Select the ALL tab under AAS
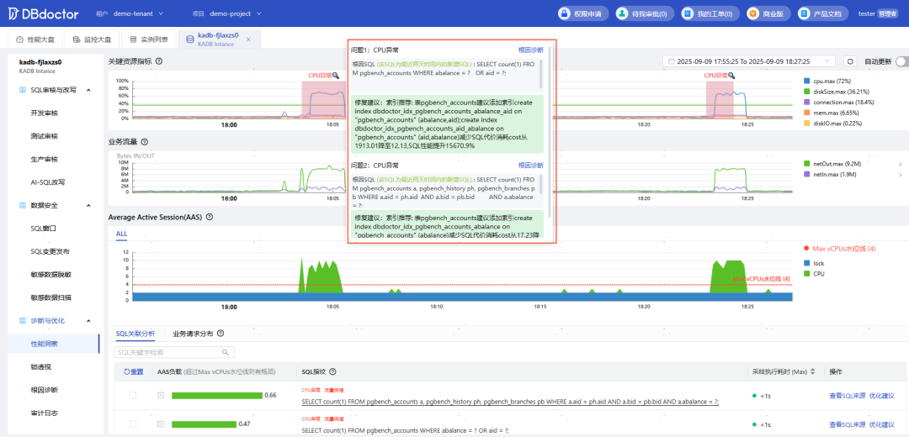Screen dimensions: 909x437 (x=121, y=234)
